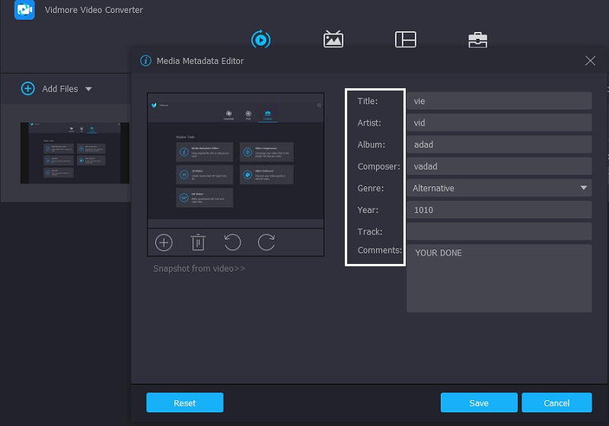Viewport: 609px width, 426px height.
Task: Cancel the metadata editing
Action: click(556, 402)
